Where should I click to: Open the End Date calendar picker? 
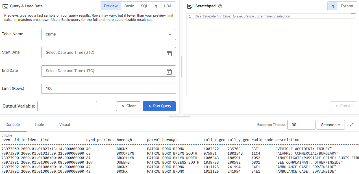pyautogui.click(x=169, y=72)
